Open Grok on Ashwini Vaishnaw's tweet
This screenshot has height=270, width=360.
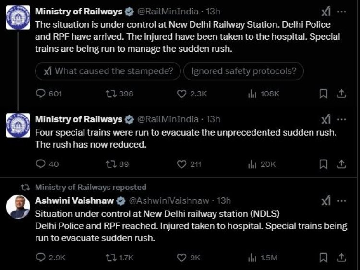click(325, 200)
